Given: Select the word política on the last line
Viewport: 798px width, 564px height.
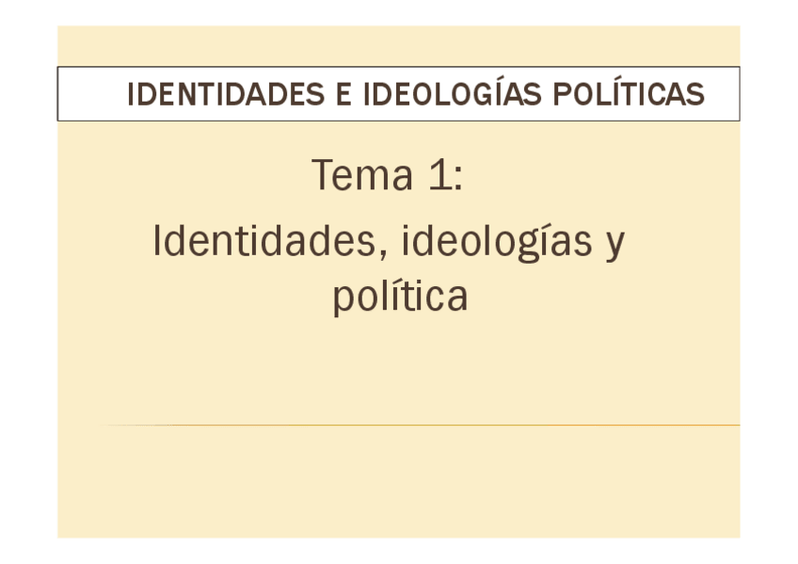Looking at the screenshot, I should [400, 297].
